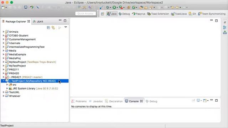Image resolution: width=228 pixels, height=128 pixels.
Task: Click the green Run button
Action: (x=114, y=7)
